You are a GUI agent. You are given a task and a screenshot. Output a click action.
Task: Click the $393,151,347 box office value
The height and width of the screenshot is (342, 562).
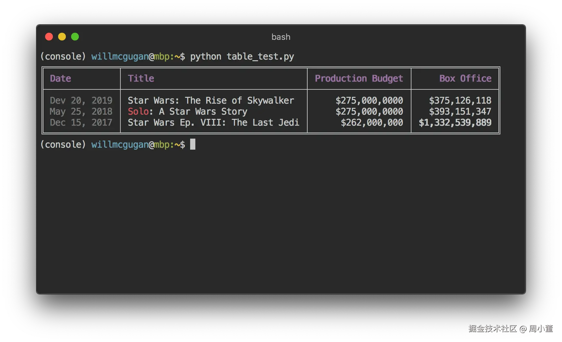(x=460, y=111)
